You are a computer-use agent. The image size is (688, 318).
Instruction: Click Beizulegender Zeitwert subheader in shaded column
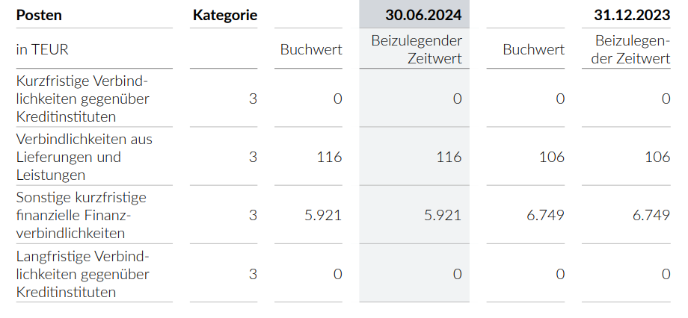[417, 49]
